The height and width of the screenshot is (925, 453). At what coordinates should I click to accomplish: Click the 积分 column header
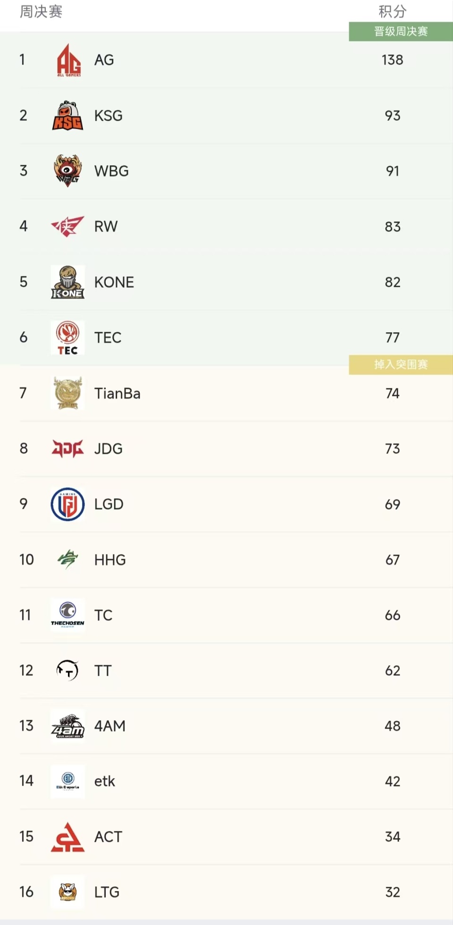point(392,11)
